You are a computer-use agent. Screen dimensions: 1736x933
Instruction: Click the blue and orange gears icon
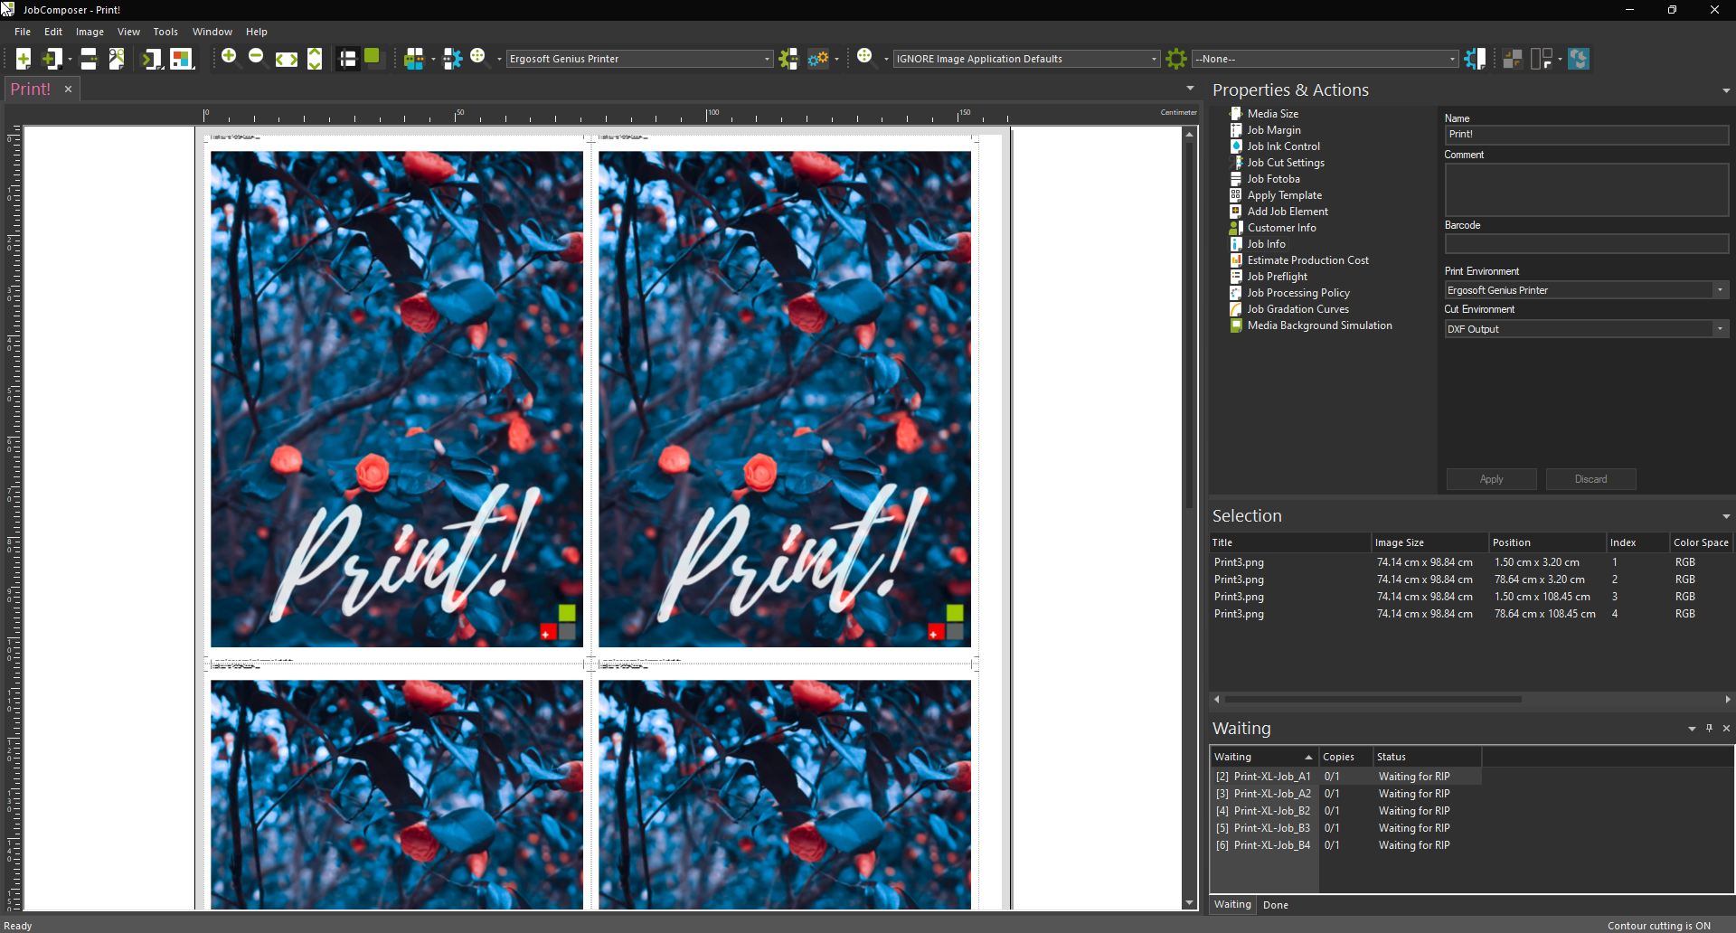(818, 59)
